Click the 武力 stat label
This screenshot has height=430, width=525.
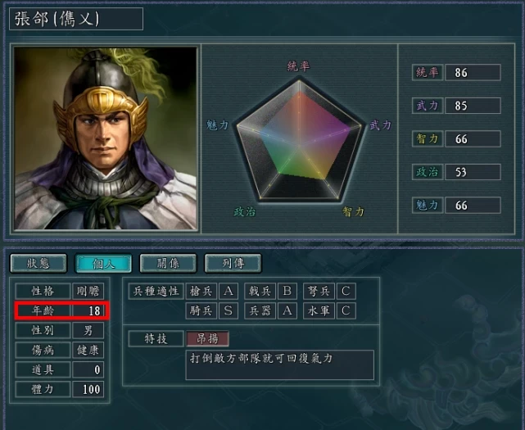pyautogui.click(x=428, y=106)
